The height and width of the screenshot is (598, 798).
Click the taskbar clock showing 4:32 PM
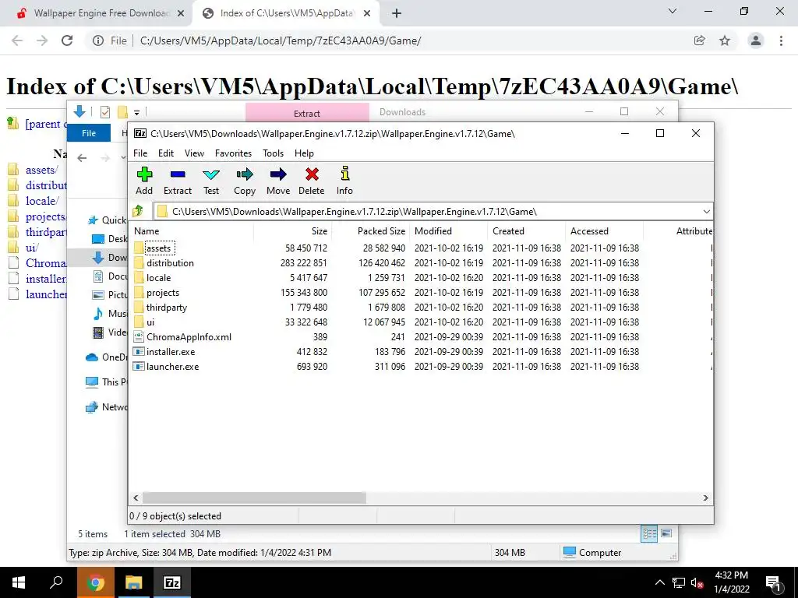(x=731, y=582)
